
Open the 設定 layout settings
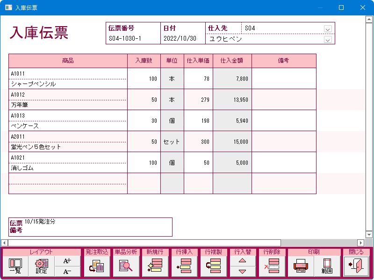[x=42, y=266]
